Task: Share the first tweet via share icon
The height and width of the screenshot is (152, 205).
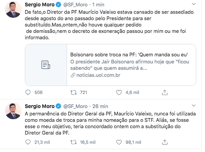Action: (165, 92)
